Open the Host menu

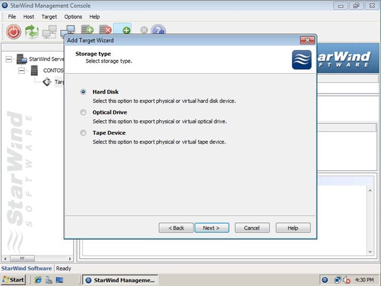[x=29, y=17]
